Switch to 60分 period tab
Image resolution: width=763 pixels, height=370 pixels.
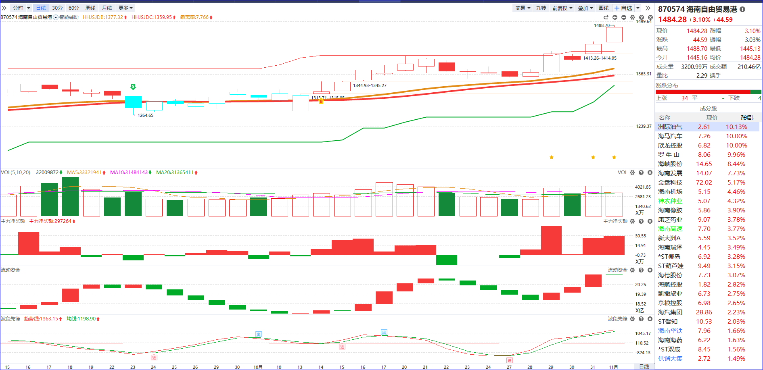click(74, 8)
